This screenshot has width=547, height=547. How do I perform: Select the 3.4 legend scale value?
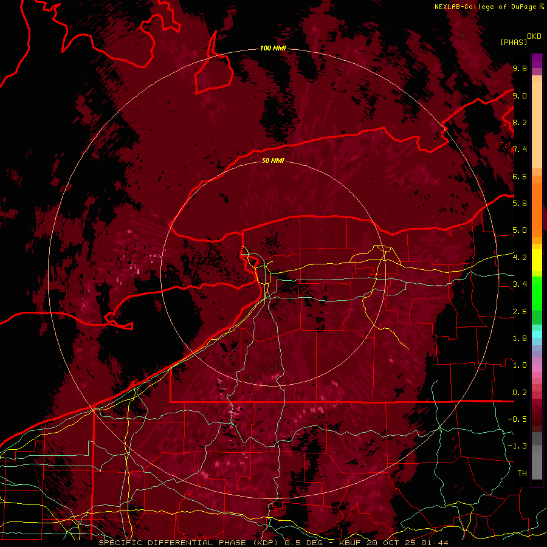pyautogui.click(x=520, y=284)
